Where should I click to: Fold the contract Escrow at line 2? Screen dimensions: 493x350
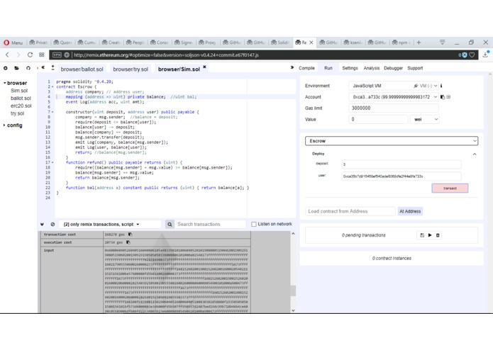tap(52, 86)
